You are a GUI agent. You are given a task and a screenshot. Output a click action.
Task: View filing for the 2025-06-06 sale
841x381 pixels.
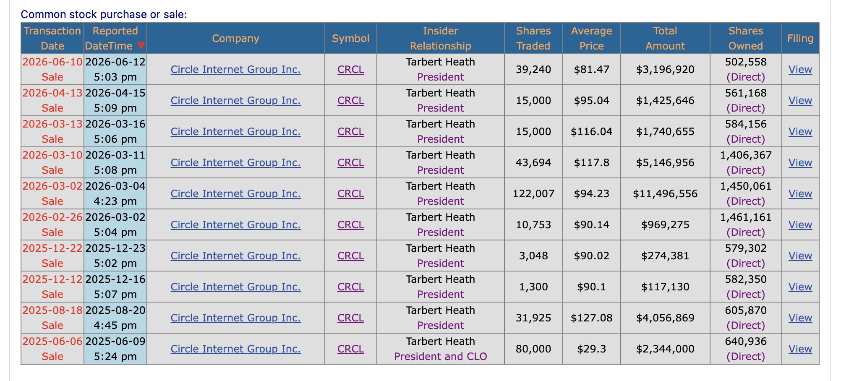coord(800,349)
